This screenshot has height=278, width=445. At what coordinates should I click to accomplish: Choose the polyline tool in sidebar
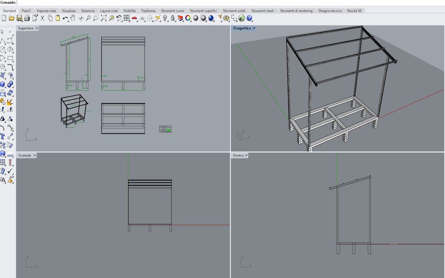coord(3,41)
